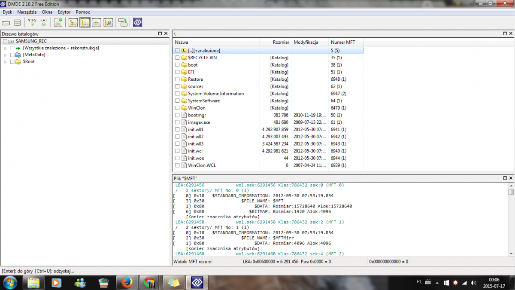Image resolution: width=515 pixels, height=290 pixels.
Task: Click the WinClon folder icon
Action: (x=185, y=108)
